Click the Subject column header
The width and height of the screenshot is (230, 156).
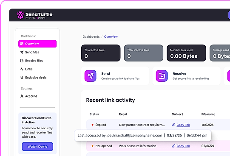[x=177, y=114]
